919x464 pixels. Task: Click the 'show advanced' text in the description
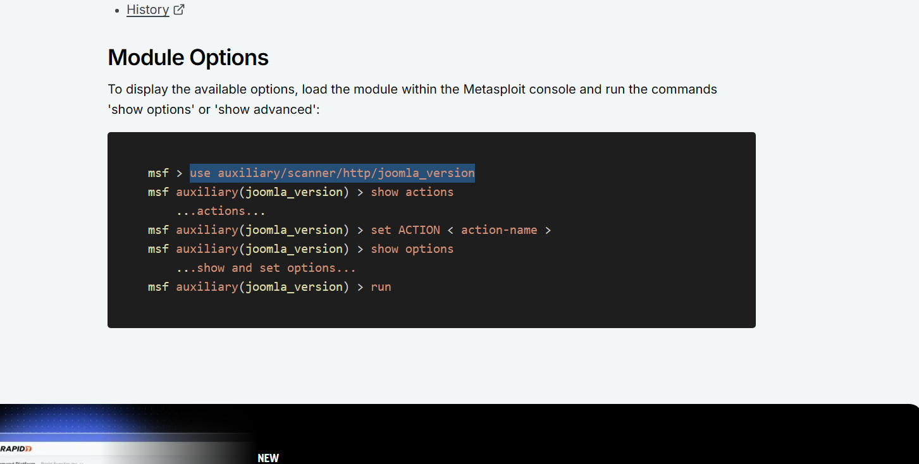pyautogui.click(x=266, y=109)
